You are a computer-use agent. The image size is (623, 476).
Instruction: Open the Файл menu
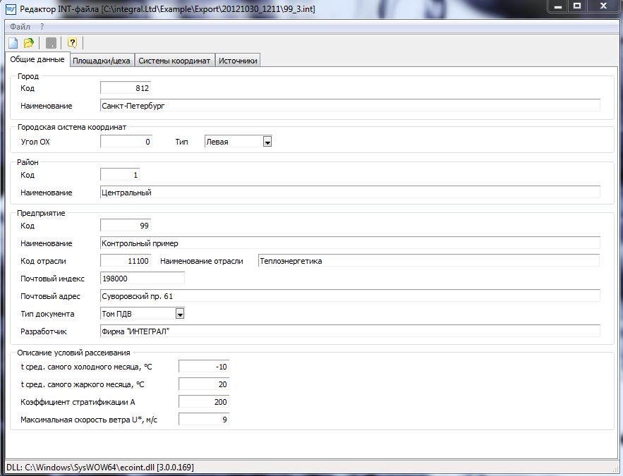pos(20,26)
